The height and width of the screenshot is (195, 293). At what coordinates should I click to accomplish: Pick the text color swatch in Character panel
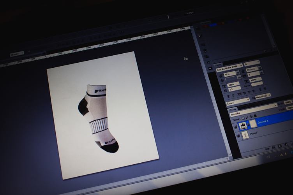[x=257, y=84]
